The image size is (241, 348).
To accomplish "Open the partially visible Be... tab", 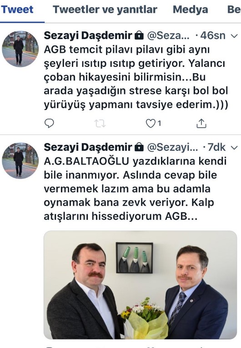I will coord(234,10).
